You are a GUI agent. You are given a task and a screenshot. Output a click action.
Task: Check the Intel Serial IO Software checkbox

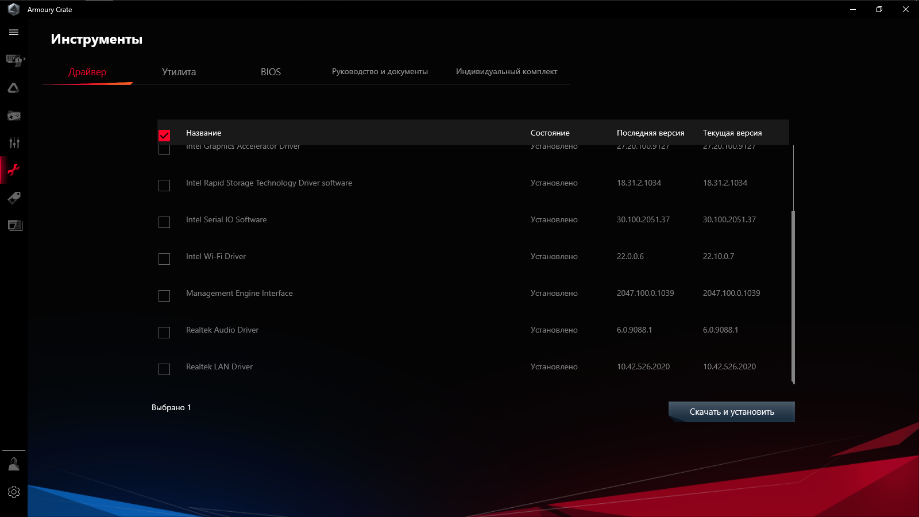[x=164, y=222]
